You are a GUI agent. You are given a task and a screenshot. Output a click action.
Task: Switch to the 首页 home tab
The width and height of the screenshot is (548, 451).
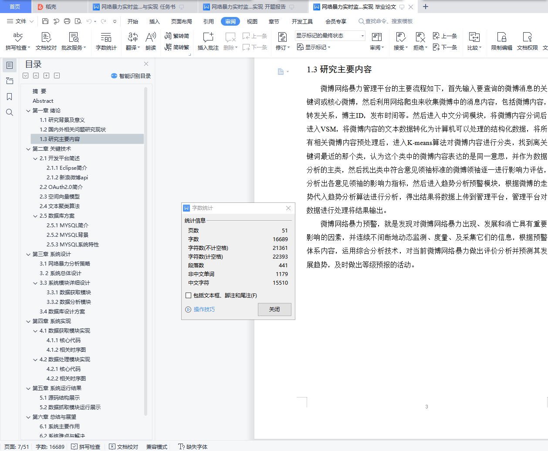click(x=15, y=7)
